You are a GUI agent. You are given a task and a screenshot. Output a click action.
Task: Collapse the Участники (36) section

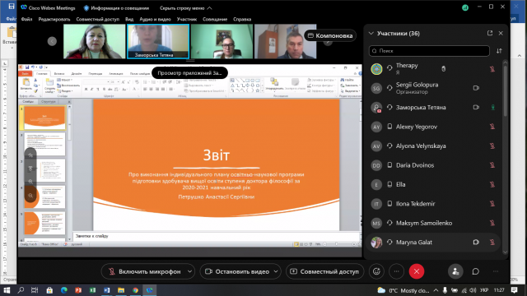coord(371,33)
